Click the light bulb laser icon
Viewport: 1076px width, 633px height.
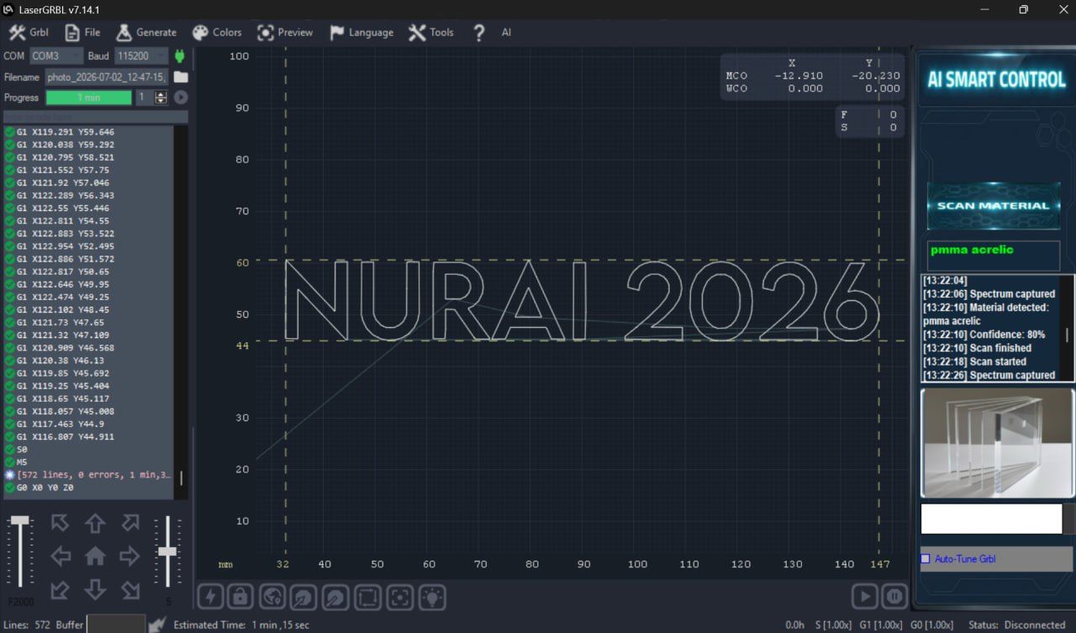pos(432,597)
